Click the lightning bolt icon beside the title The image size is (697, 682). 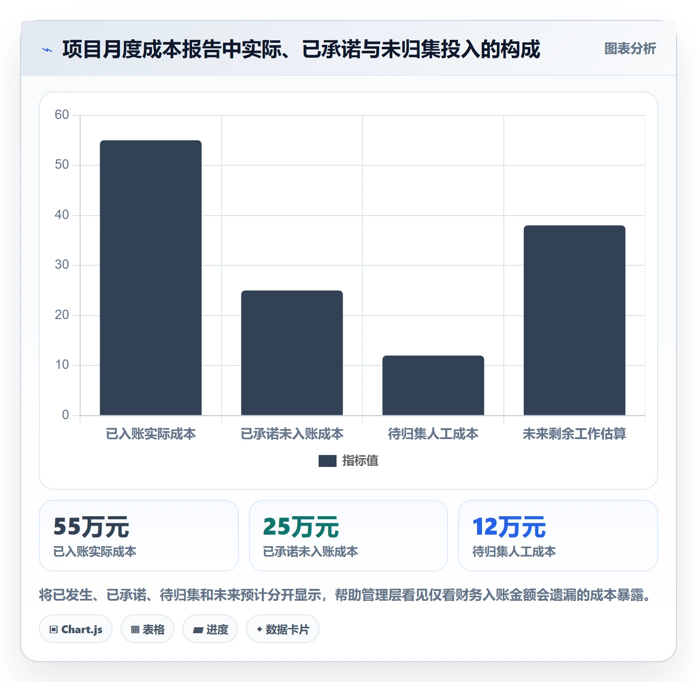click(x=47, y=50)
